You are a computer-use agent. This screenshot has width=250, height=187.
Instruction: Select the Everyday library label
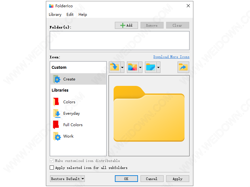click(72, 113)
